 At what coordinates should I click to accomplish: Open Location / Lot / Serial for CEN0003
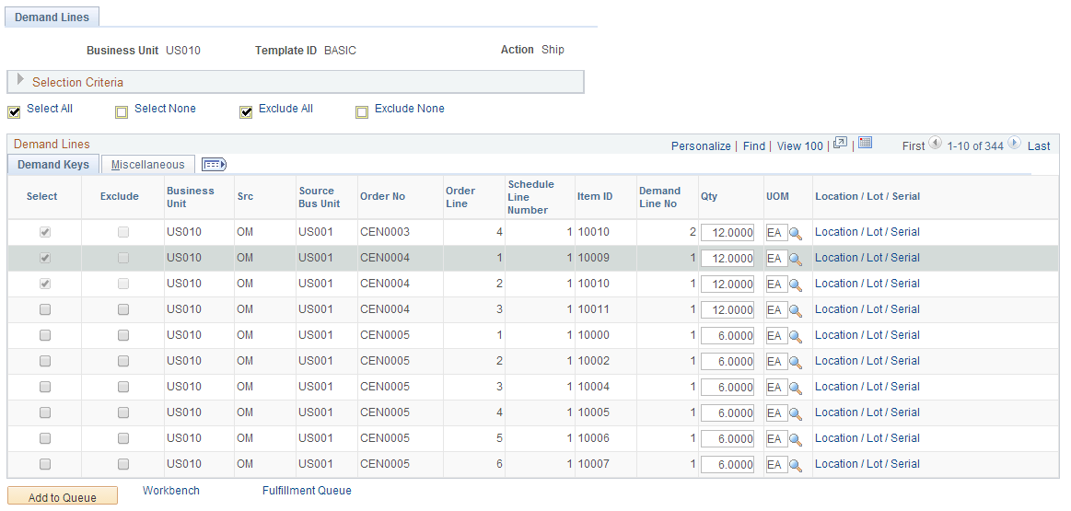[x=867, y=232]
